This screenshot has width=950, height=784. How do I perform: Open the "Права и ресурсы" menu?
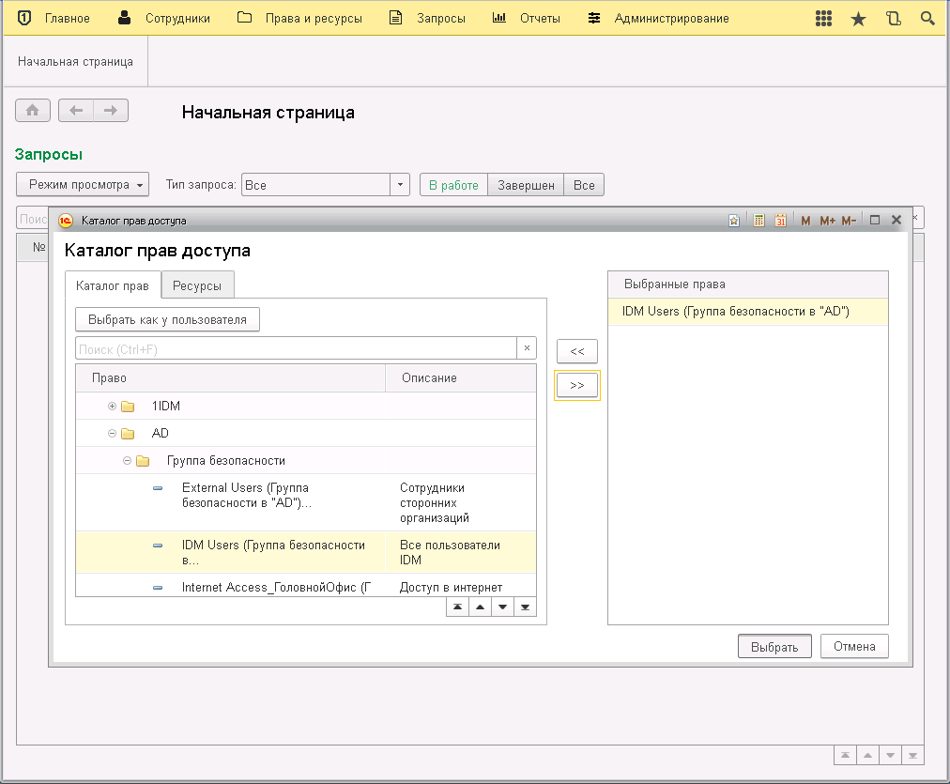point(313,19)
